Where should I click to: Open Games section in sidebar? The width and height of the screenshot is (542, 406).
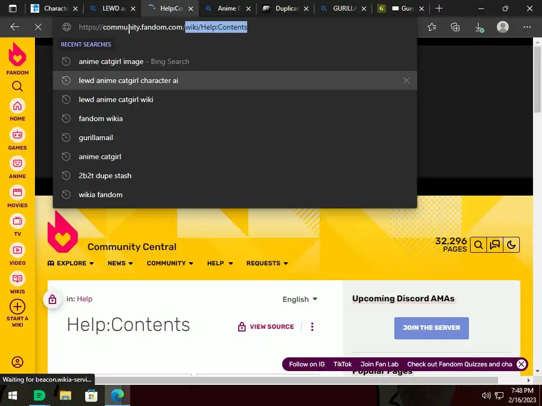click(x=17, y=139)
